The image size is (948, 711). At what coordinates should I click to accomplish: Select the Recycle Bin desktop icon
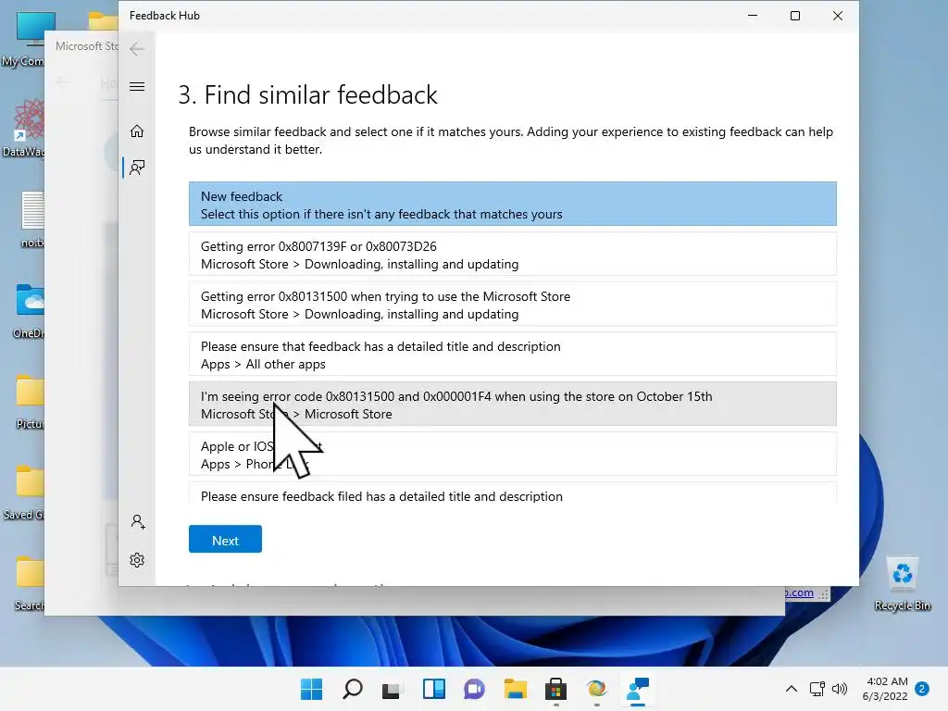coord(902,583)
